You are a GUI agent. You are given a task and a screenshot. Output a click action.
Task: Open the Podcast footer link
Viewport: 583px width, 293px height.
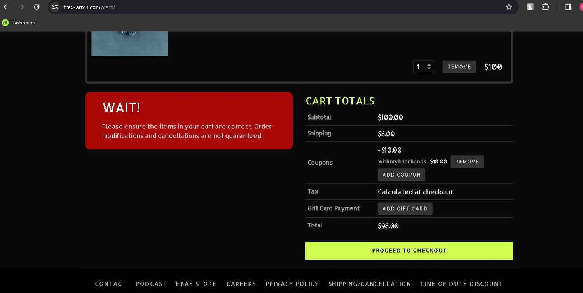(151, 284)
